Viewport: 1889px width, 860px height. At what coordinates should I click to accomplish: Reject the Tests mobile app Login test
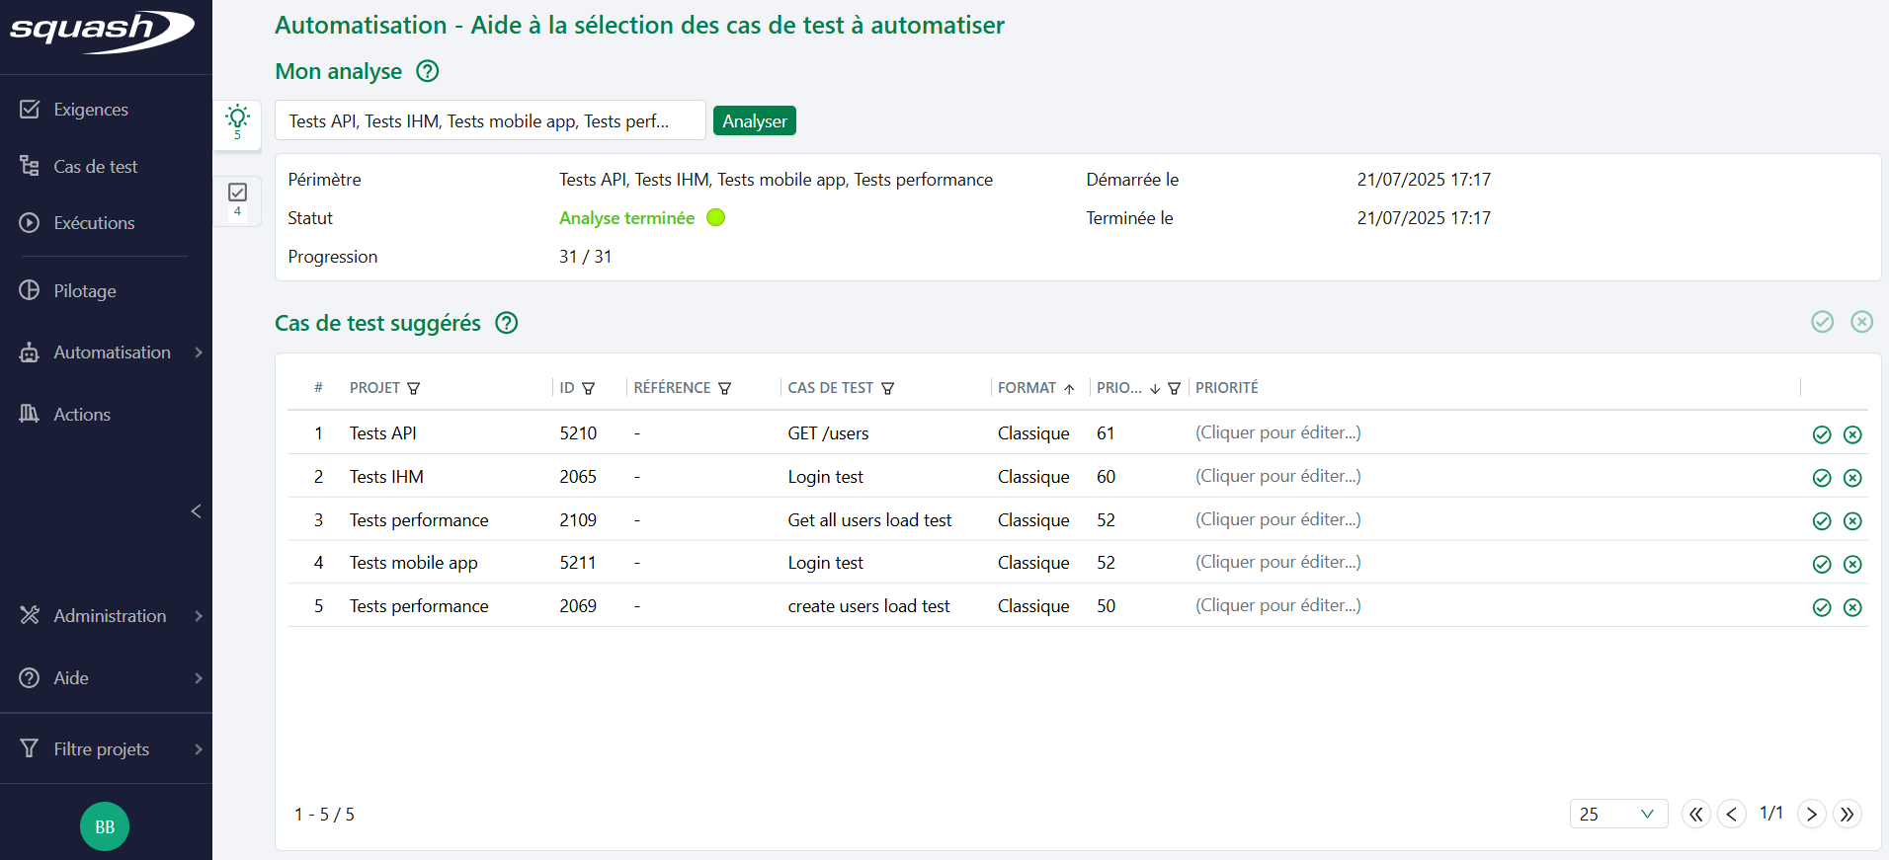coord(1853,564)
